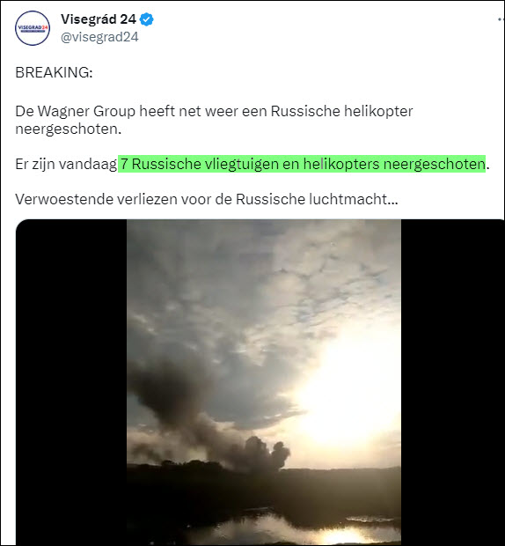Click the left black bar of video

pos(71,382)
